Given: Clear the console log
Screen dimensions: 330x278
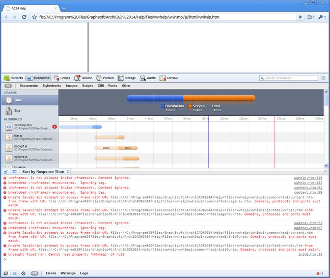Looking at the screenshot, I should (23, 273).
